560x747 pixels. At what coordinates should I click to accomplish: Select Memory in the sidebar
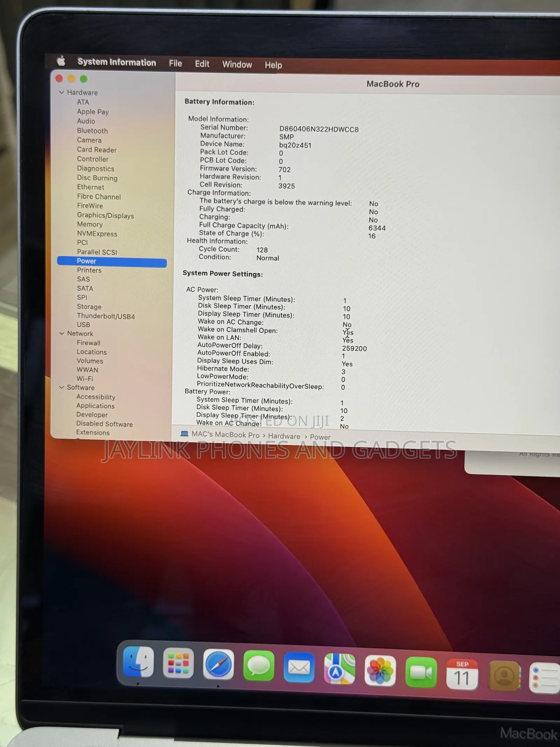coord(90,224)
